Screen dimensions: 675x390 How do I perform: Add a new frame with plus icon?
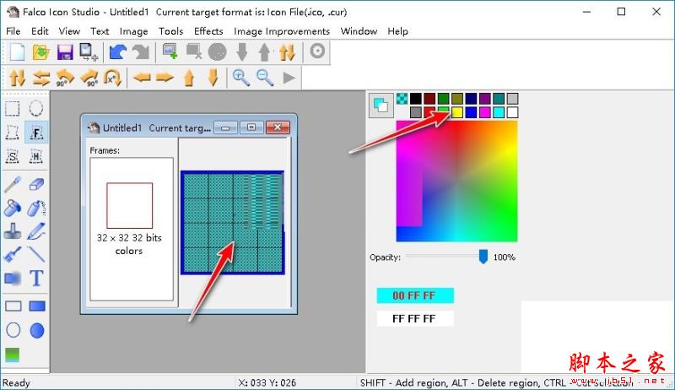pos(170,51)
